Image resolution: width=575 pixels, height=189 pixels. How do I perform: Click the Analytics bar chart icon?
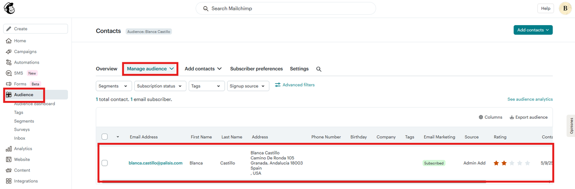coord(9,149)
